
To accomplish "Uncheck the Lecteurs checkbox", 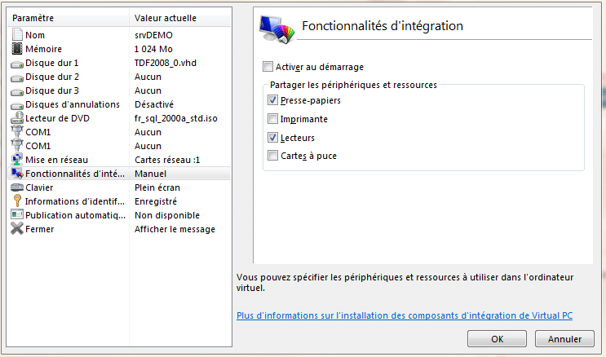I will [x=272, y=137].
